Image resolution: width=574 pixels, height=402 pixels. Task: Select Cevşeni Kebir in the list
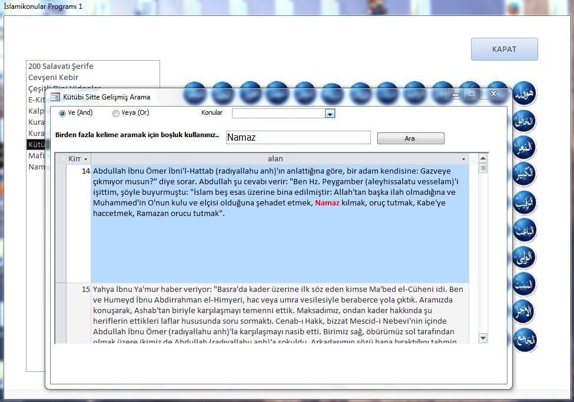click(x=53, y=77)
